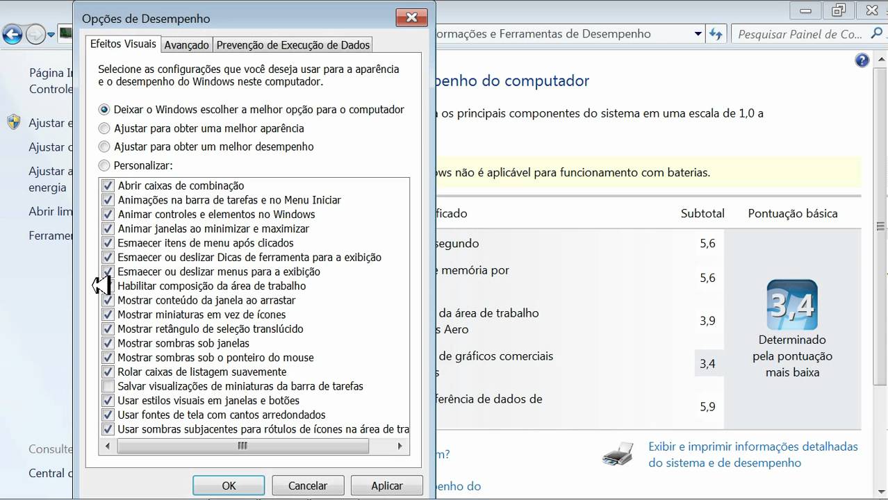Toggle Esmaecer itens de menu após clicados

108,243
